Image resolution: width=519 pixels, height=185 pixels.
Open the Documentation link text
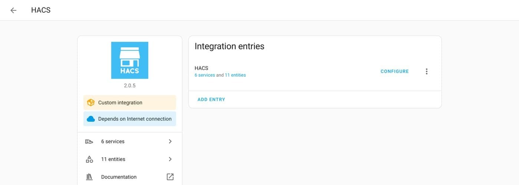pyautogui.click(x=119, y=177)
